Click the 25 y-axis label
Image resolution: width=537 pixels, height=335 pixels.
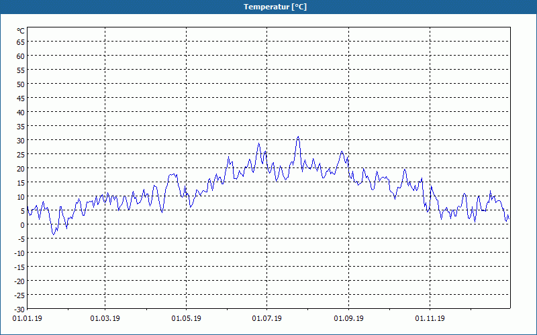pyautogui.click(x=21, y=155)
